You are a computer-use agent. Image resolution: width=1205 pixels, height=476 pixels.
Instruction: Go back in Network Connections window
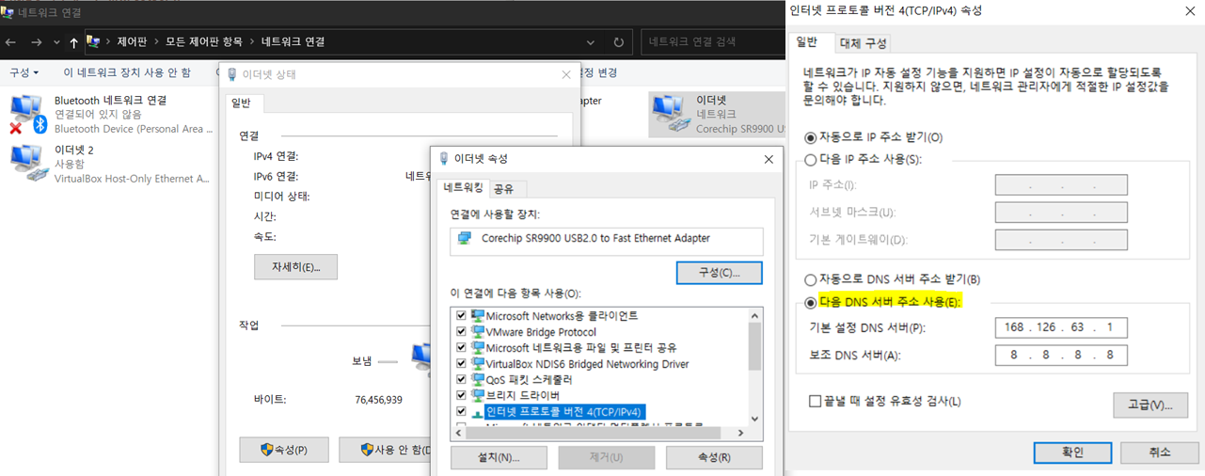[x=10, y=42]
